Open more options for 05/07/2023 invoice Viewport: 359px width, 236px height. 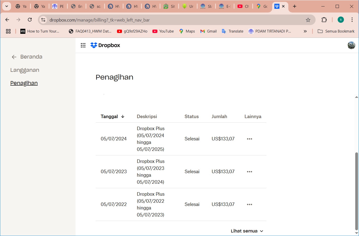click(x=249, y=172)
